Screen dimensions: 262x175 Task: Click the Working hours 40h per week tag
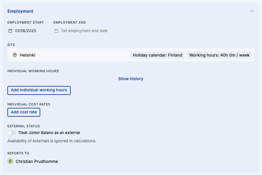click(x=219, y=55)
